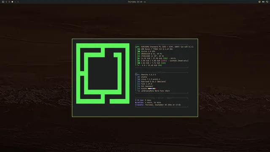This screenshot has height=152, width=270.
Task: Click the text 'Hyprland 0.56.2 (Wayland)'
Action: 154,81
